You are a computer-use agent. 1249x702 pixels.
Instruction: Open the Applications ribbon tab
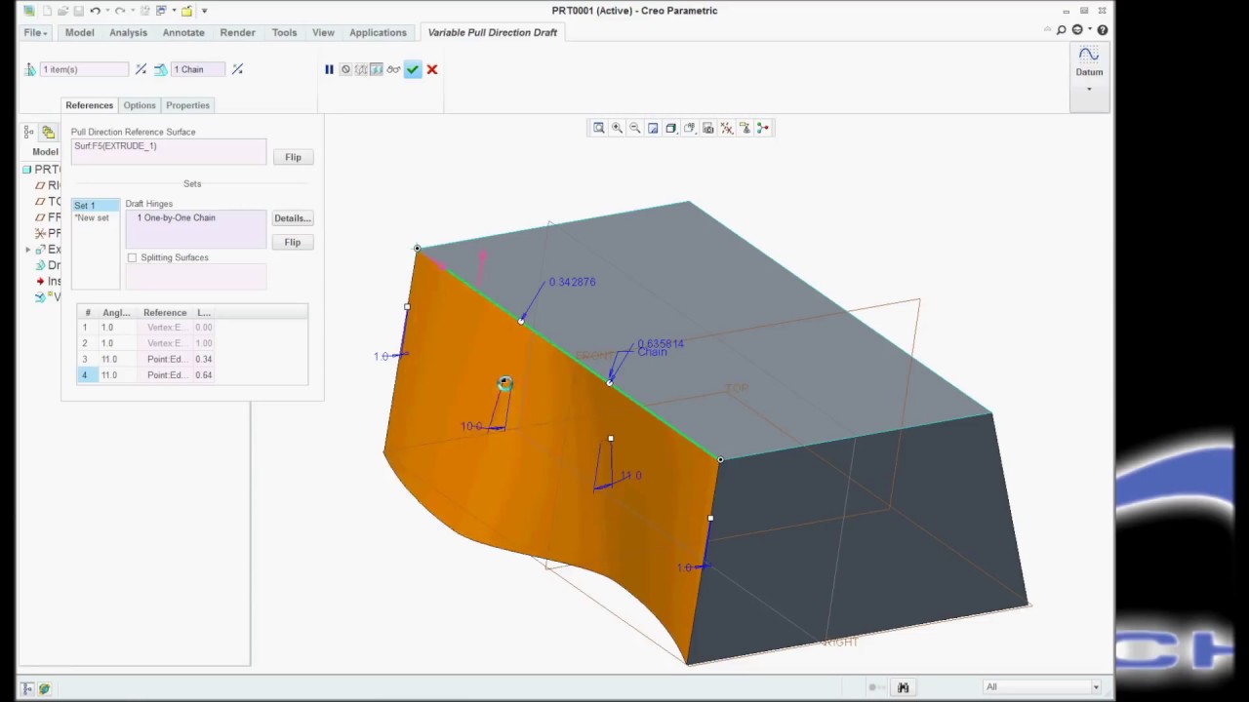pyautogui.click(x=378, y=32)
